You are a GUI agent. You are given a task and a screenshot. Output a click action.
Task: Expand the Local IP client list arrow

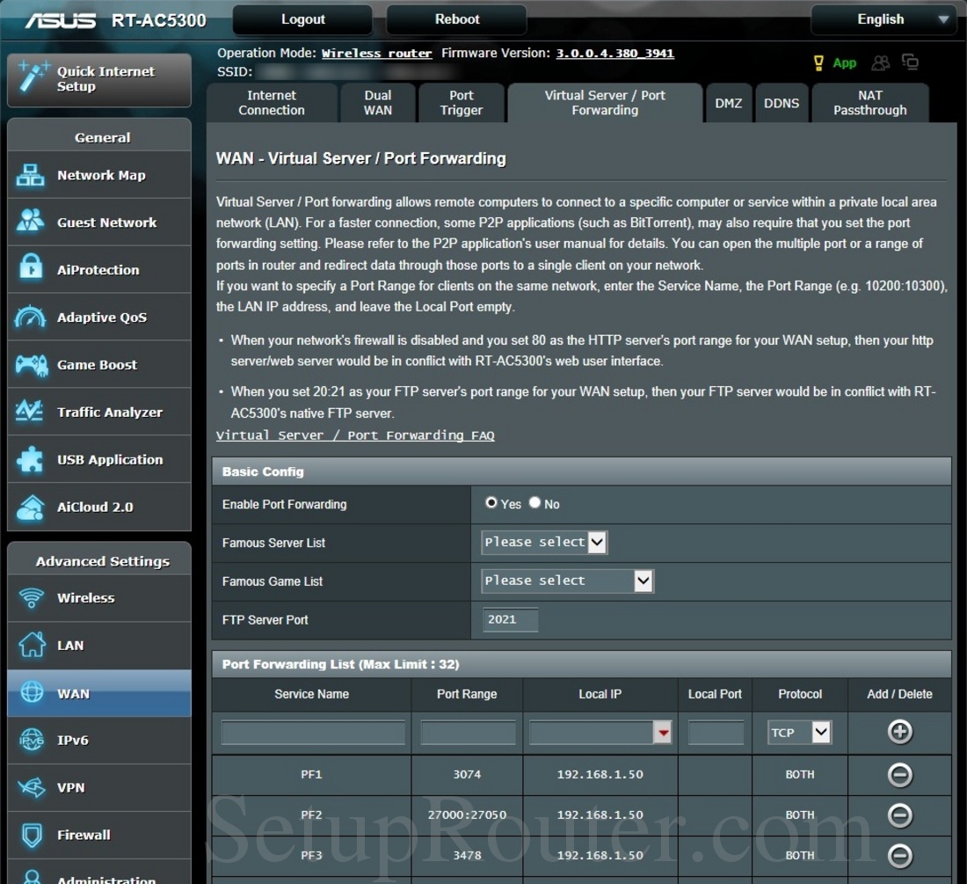(663, 733)
